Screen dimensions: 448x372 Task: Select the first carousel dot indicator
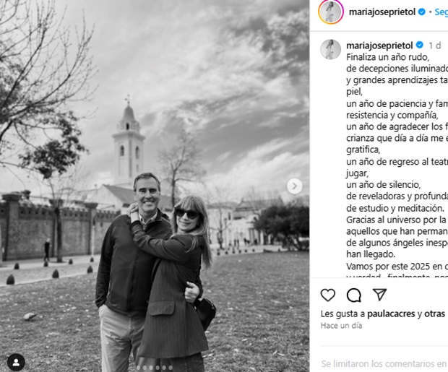click(x=138, y=368)
